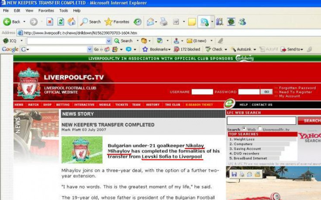Click the Messenger icon in IE toolbar

point(204,22)
